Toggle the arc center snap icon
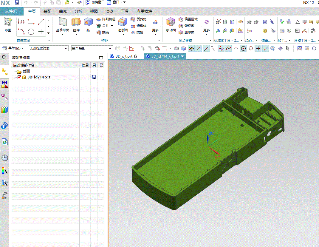This screenshot has width=319, height=247. click(x=243, y=48)
